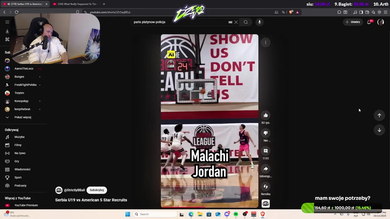Viewport: 390px width, 219px height.
Task: Open Leo AI sparkle icon
Action: [373, 12]
